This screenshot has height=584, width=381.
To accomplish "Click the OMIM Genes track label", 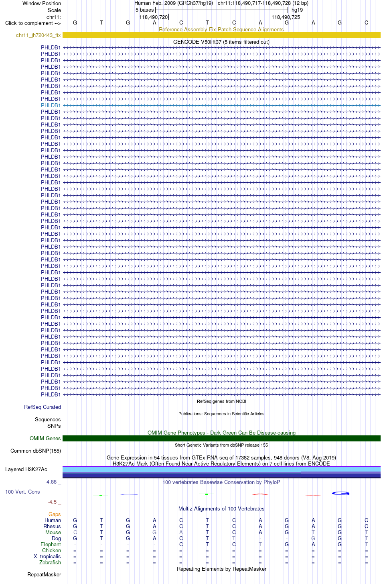I will [x=45, y=438].
